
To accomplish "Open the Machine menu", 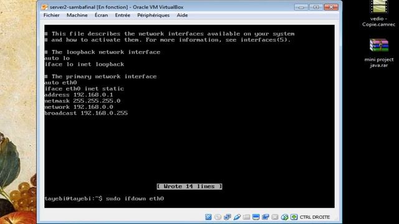I will tap(77, 15).
